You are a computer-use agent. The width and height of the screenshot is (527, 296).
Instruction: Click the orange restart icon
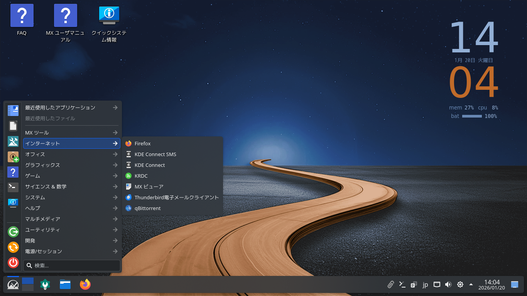tap(13, 247)
